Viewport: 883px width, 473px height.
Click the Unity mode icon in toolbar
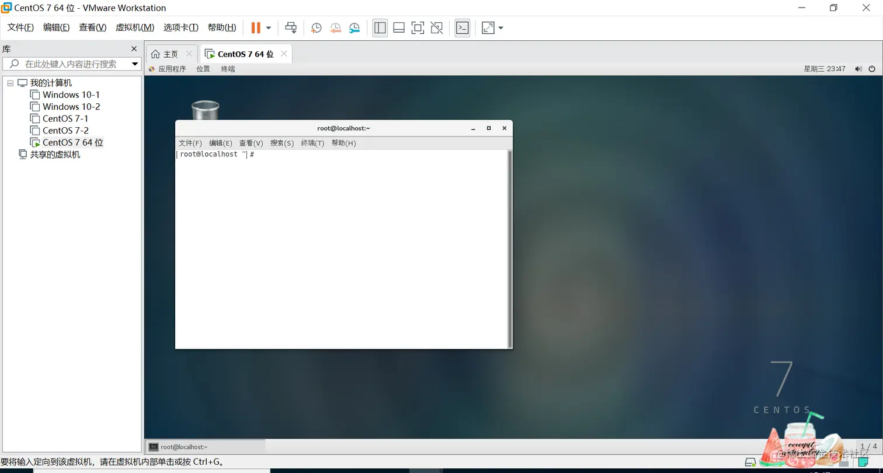tap(436, 27)
